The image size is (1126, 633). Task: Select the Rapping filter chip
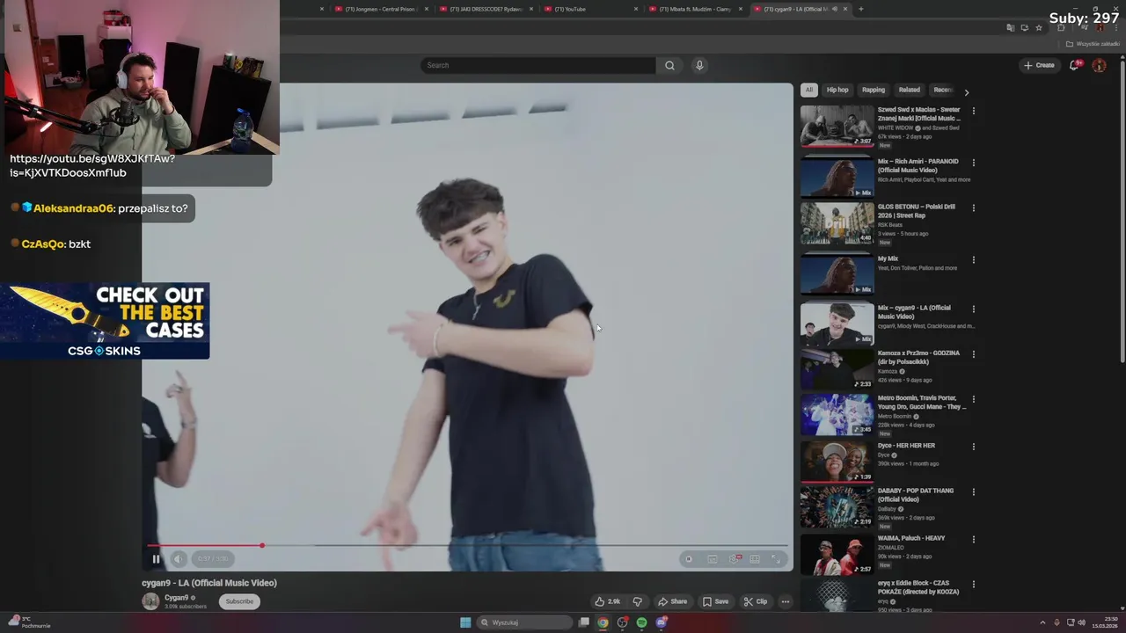[874, 90]
